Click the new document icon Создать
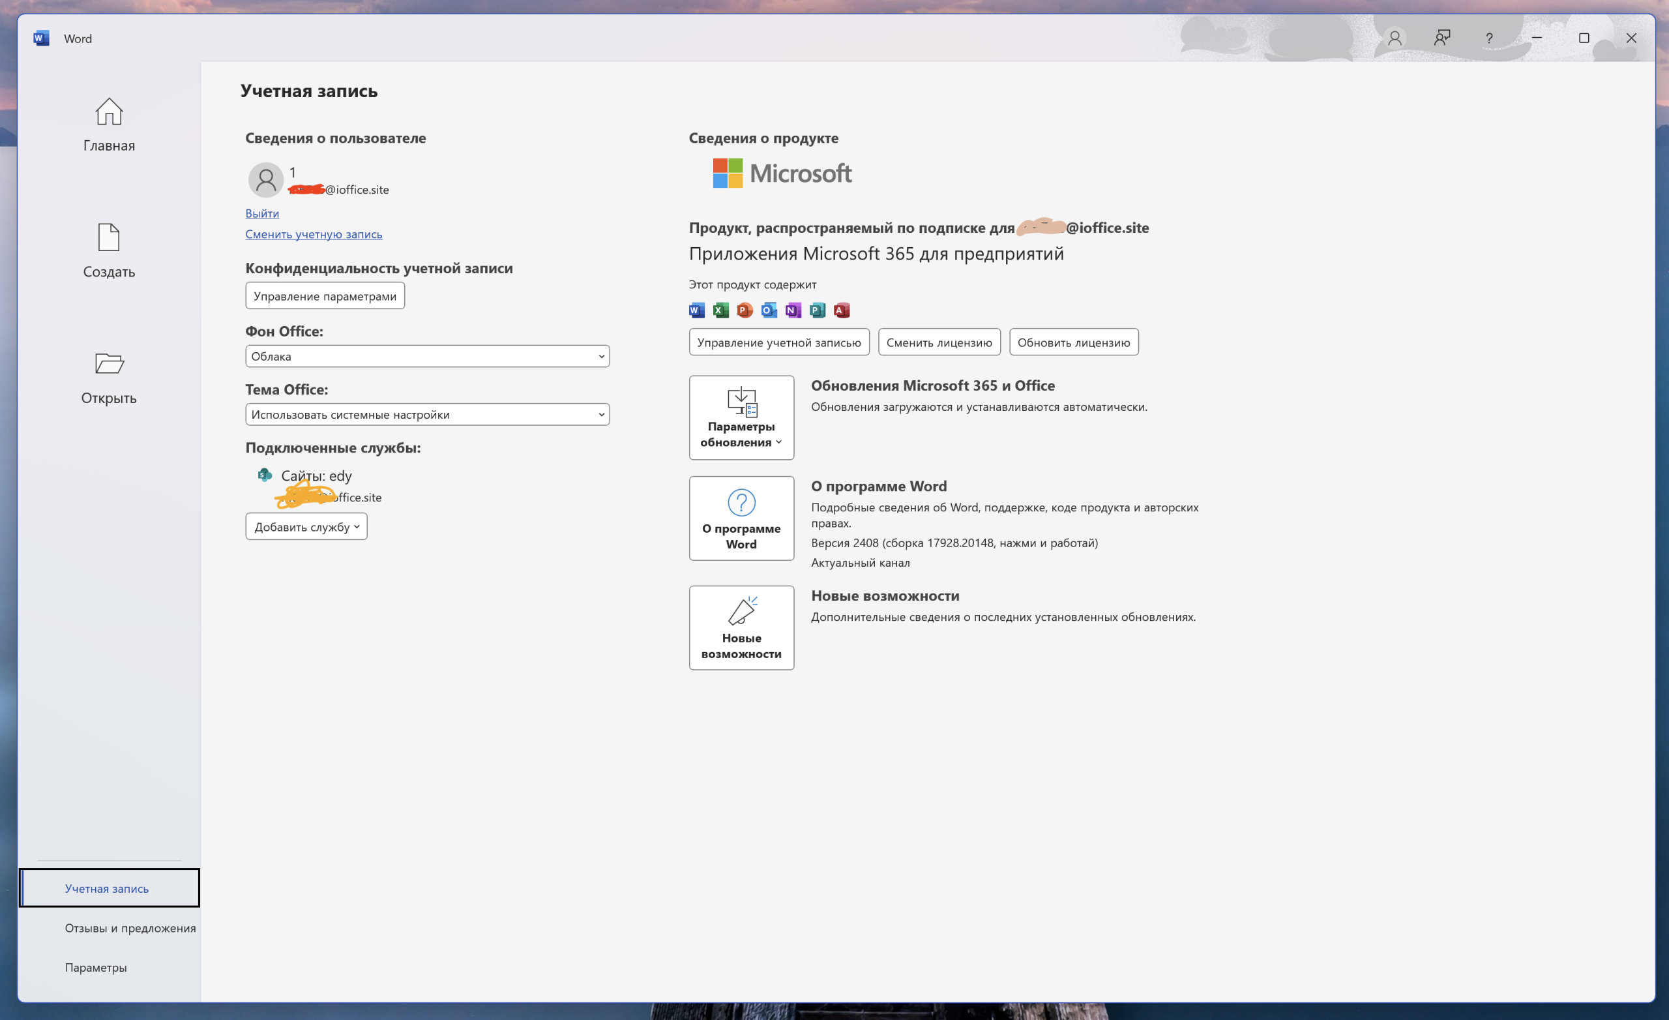The height and width of the screenshot is (1020, 1669). [x=108, y=237]
